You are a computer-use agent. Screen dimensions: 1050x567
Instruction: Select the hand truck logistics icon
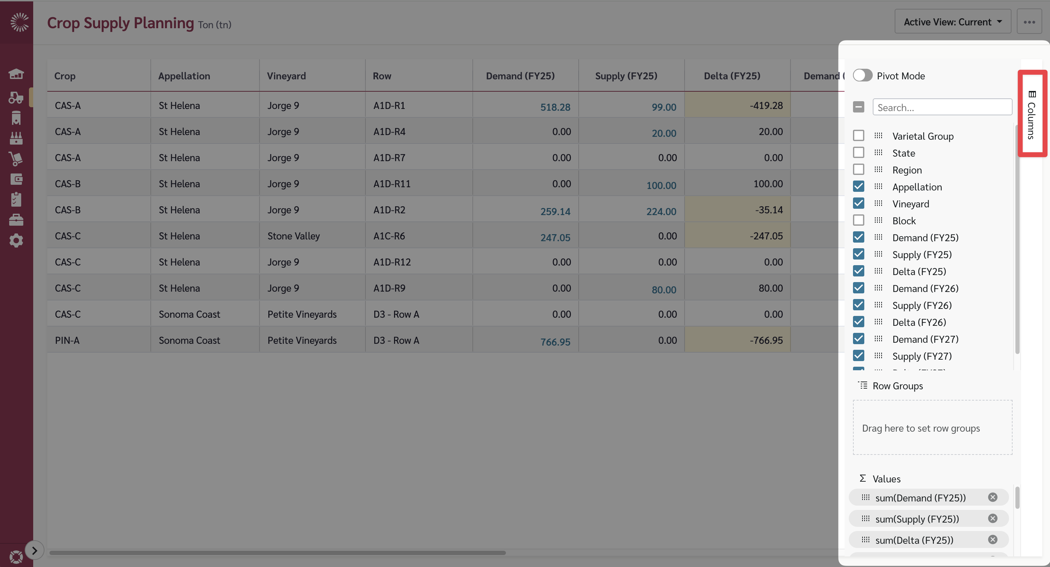(x=16, y=158)
